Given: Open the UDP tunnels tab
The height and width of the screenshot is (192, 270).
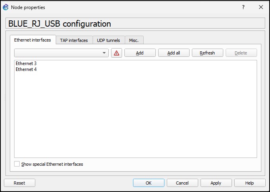Looking at the screenshot, I should click(x=108, y=40).
